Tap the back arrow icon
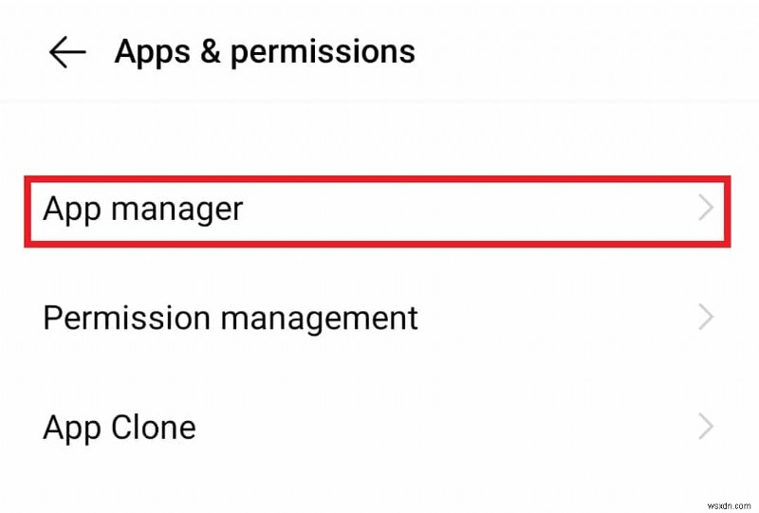This screenshot has height=513, width=759. coord(67,53)
